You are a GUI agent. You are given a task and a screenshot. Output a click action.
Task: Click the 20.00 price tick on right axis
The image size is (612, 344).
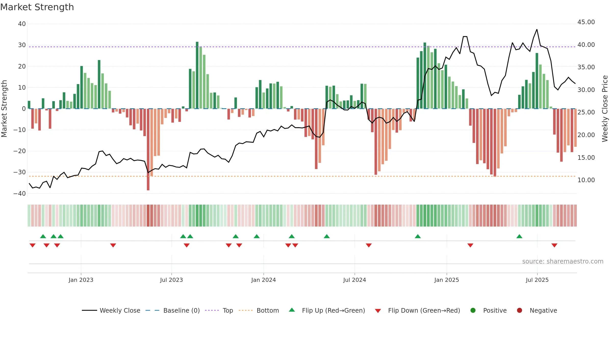586,135
